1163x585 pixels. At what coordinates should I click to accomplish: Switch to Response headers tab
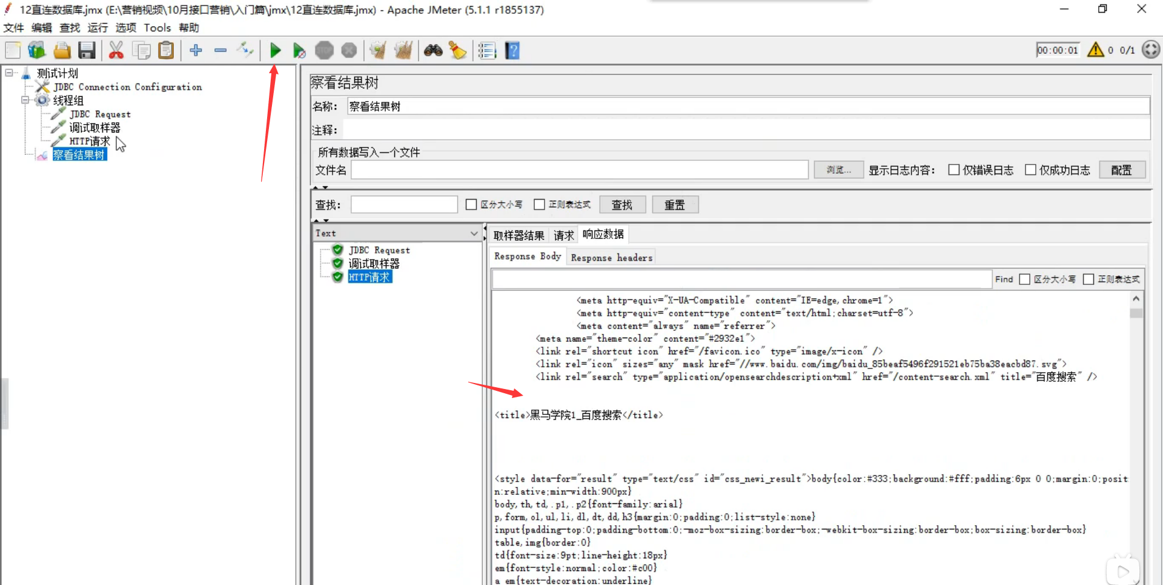[x=611, y=258]
